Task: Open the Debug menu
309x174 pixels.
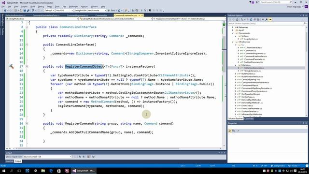Action: 41,6
